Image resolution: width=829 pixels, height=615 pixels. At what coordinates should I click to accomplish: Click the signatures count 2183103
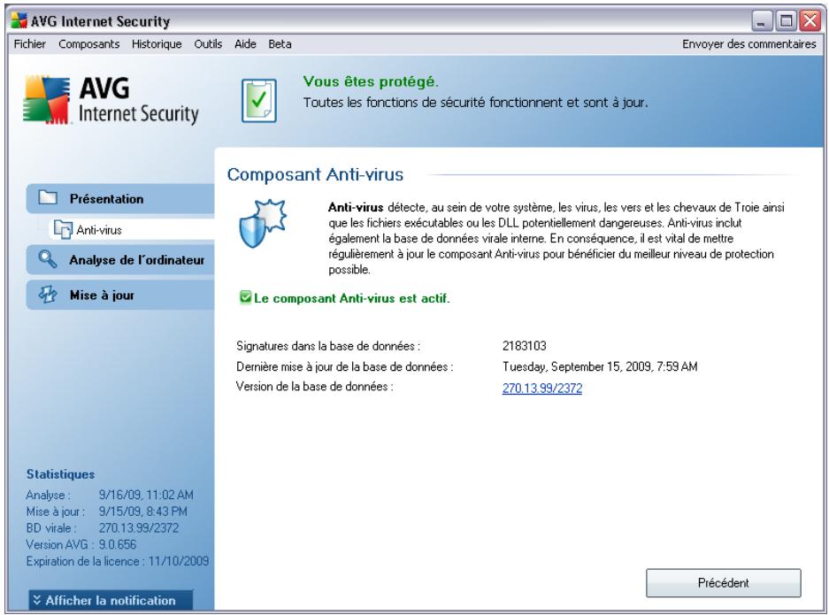524,346
